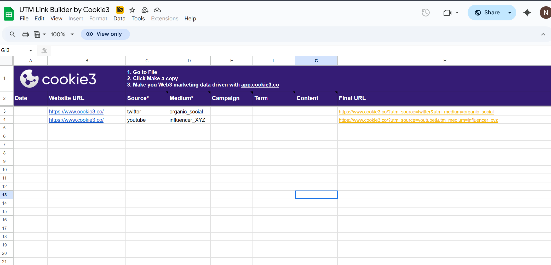Open the File menu

[x=24, y=19]
